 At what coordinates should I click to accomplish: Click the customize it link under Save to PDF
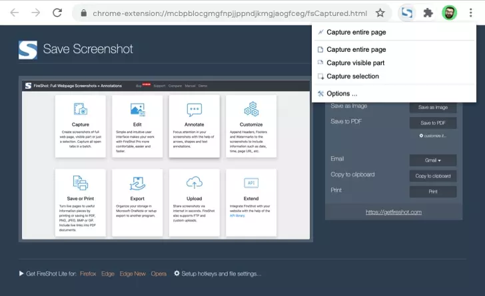pos(433,136)
